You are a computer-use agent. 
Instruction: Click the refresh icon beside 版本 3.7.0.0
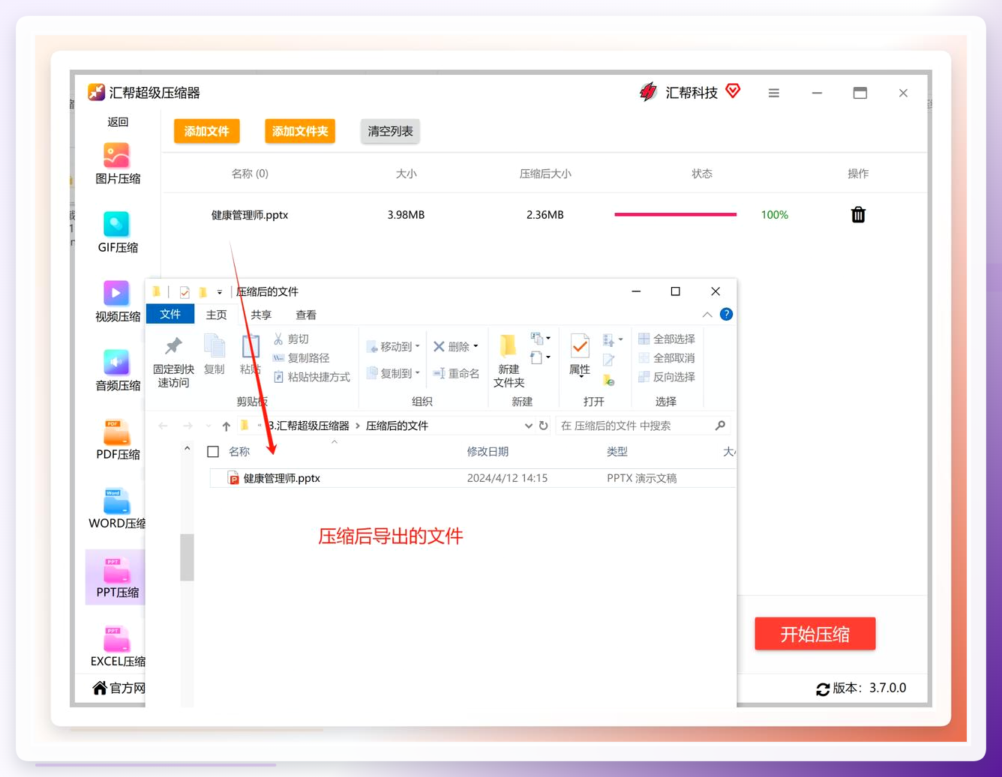(823, 689)
